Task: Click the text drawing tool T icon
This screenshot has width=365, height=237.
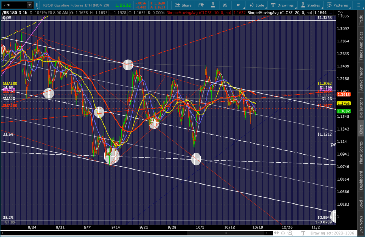Action: [x=303, y=233]
